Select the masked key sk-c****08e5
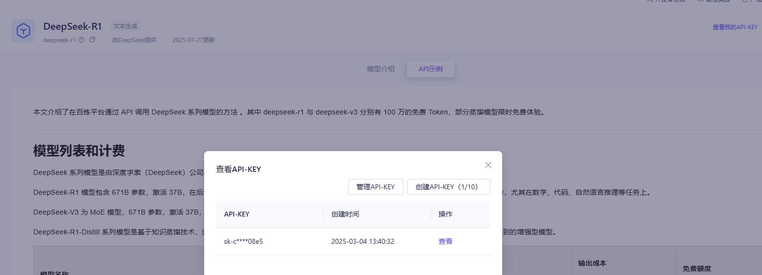Screen dimensions: 762x275 (x=243, y=241)
